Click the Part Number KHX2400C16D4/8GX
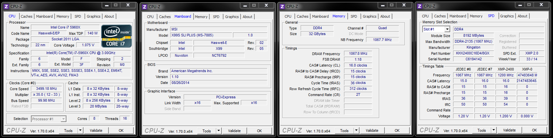This screenshot has height=138, width=553. pyautogui.click(x=473, y=53)
